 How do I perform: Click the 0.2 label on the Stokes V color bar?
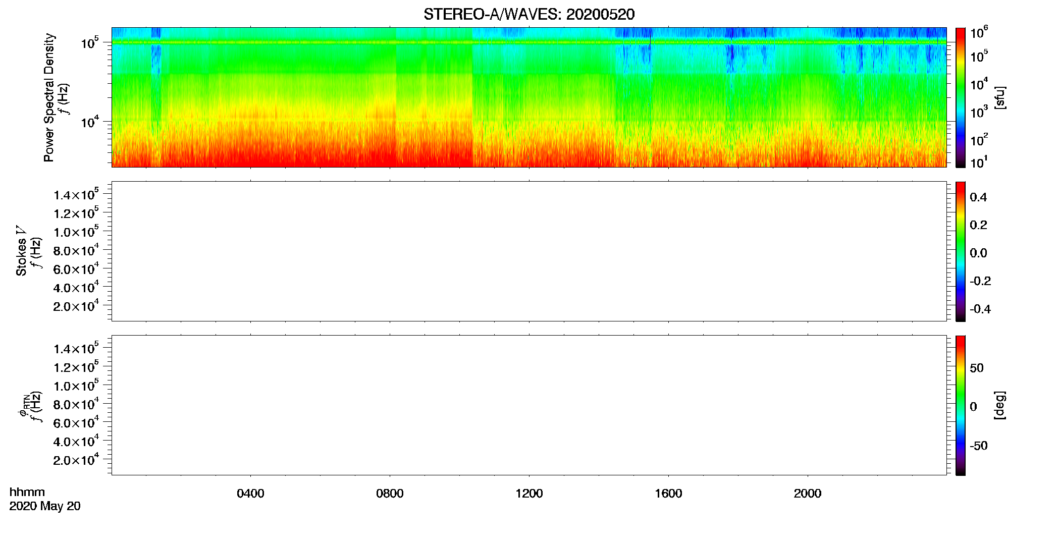(978, 225)
